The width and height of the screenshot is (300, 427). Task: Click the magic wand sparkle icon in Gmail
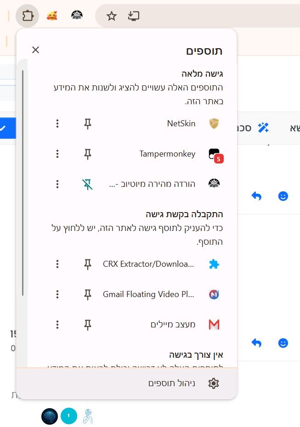263,128
